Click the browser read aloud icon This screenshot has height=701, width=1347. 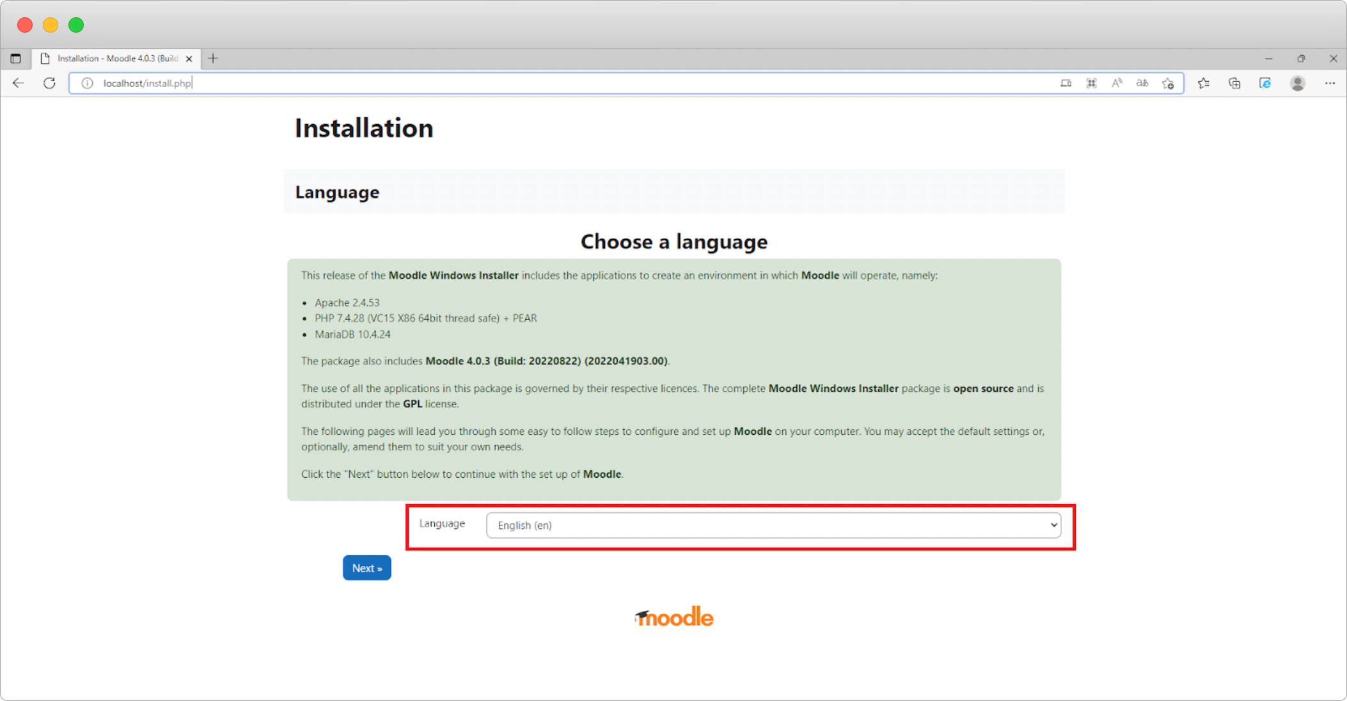pos(1117,83)
